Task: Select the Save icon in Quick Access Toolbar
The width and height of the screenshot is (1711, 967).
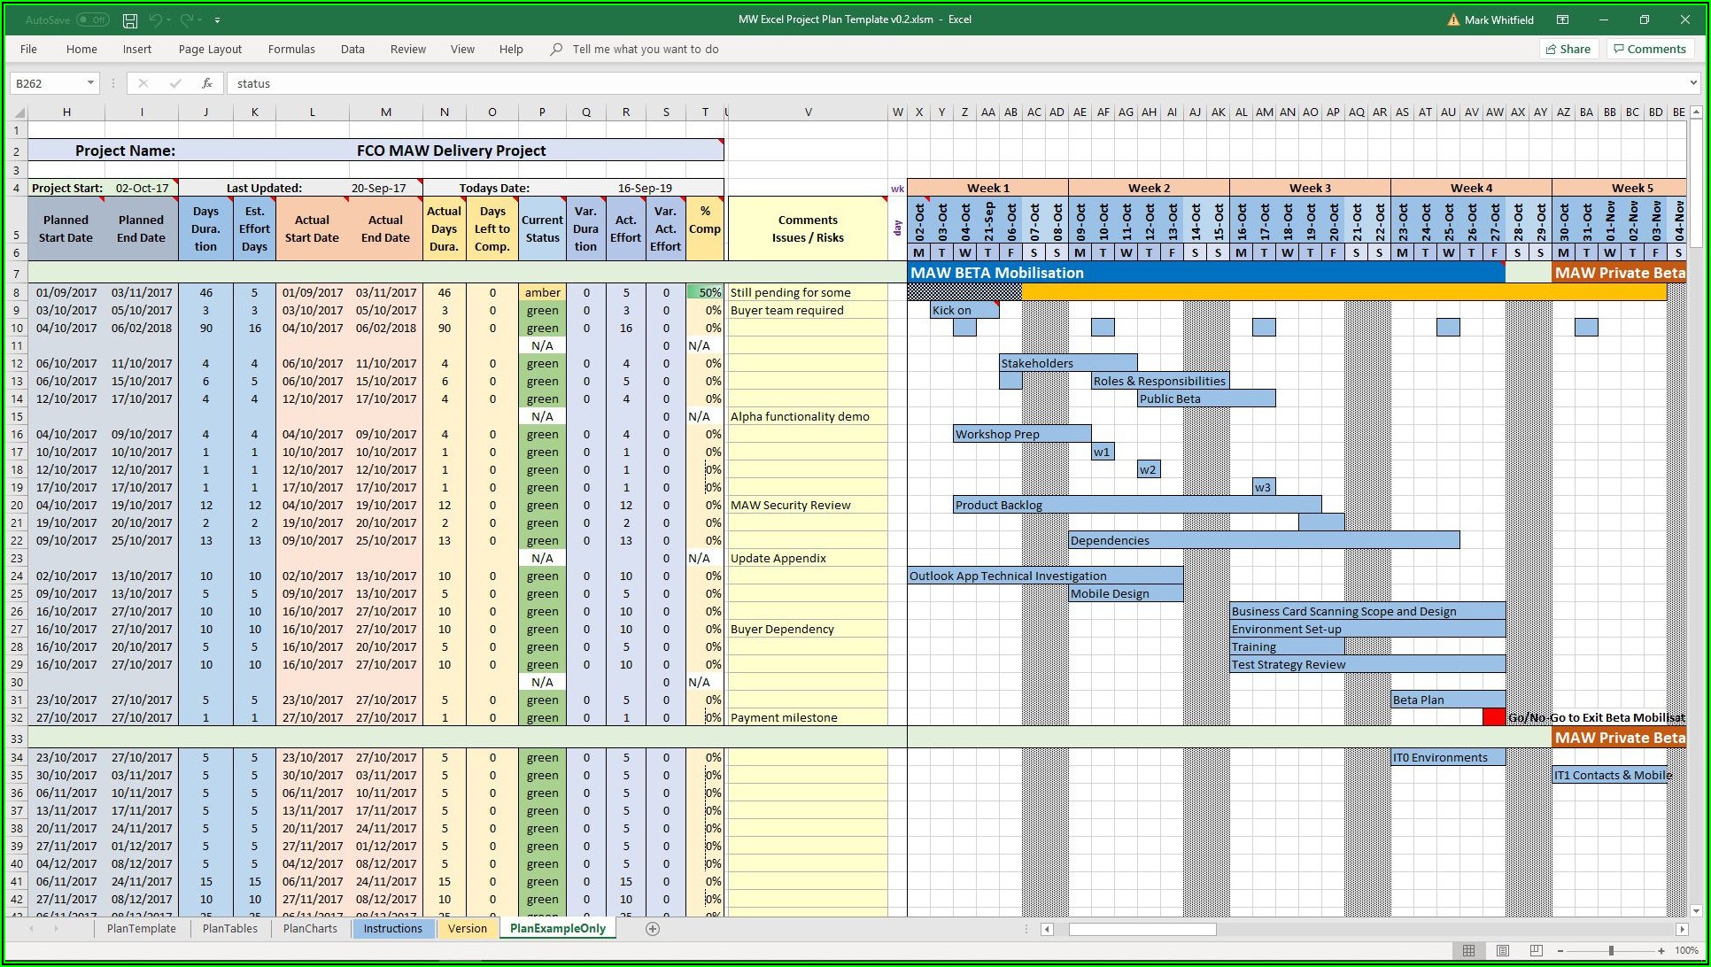Action: pos(130,19)
